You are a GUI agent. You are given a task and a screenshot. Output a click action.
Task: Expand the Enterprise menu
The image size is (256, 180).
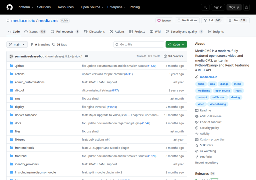point(116,7)
